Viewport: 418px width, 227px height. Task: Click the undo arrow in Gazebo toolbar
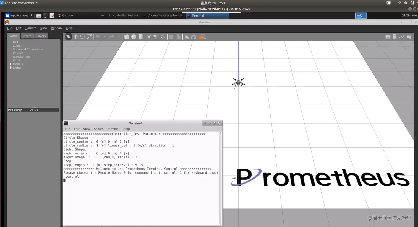(98, 37)
